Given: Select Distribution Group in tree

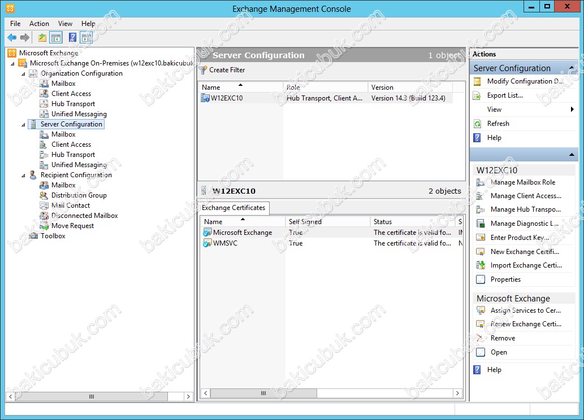Looking at the screenshot, I should click(x=79, y=195).
